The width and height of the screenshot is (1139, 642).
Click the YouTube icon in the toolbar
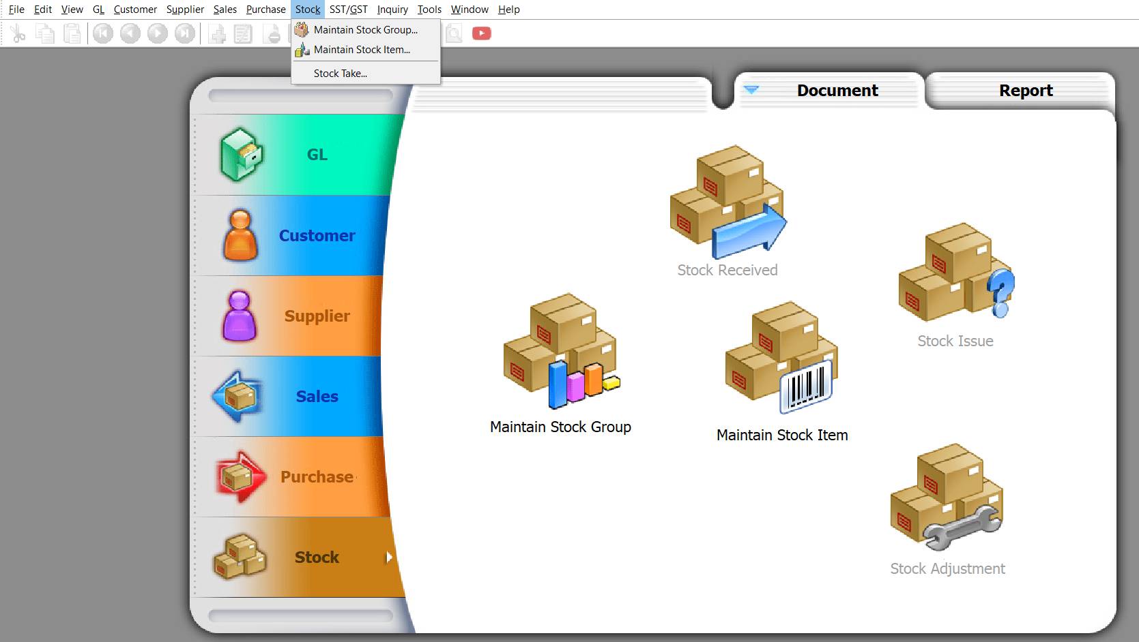click(x=481, y=33)
